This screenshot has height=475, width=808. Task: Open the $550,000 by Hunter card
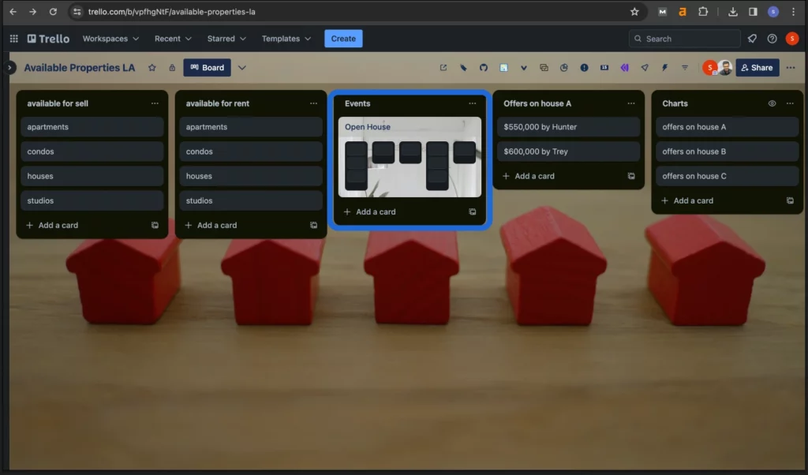pyautogui.click(x=568, y=127)
